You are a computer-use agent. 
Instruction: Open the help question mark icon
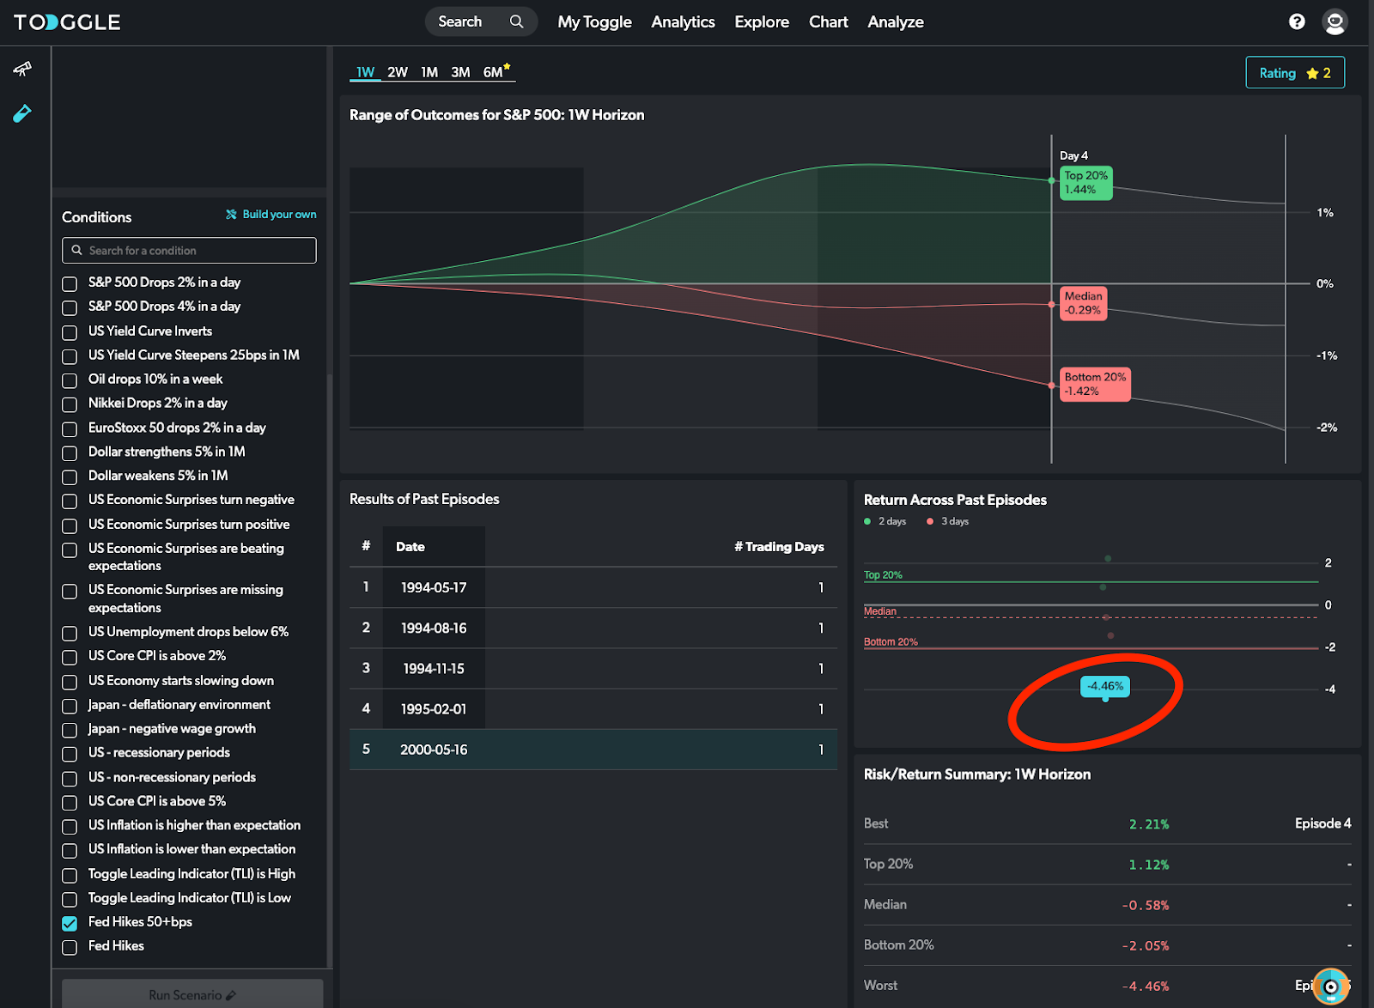(1297, 21)
